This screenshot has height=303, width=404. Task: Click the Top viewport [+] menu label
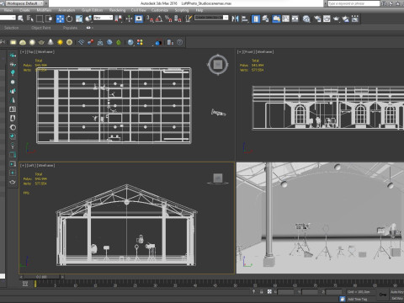tap(23, 52)
